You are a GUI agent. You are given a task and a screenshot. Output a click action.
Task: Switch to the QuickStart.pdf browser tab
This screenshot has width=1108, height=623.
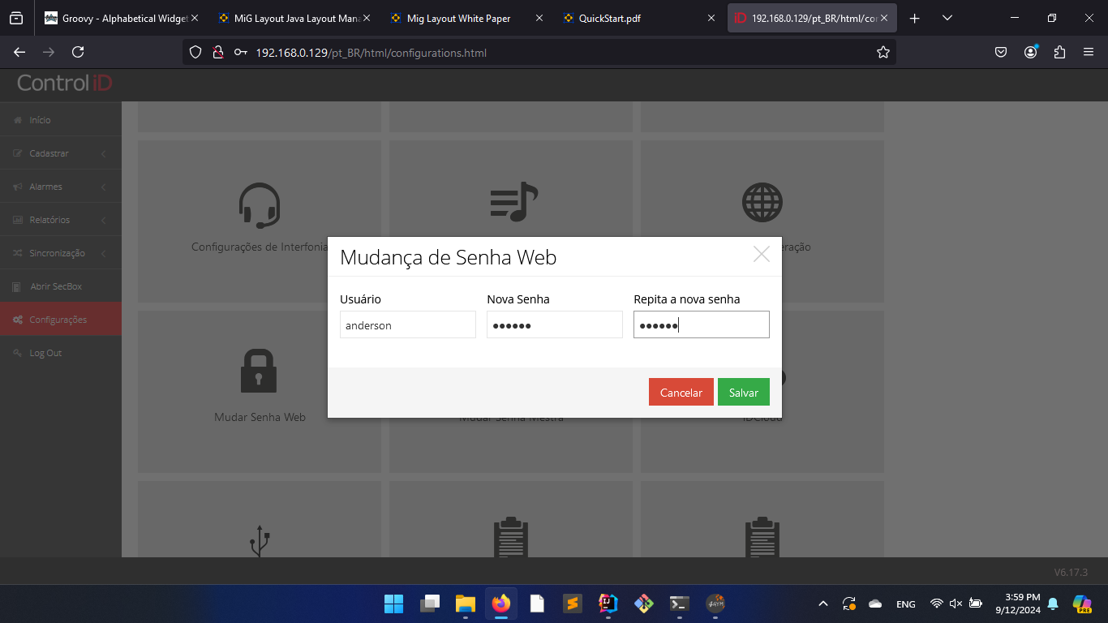tap(610, 18)
